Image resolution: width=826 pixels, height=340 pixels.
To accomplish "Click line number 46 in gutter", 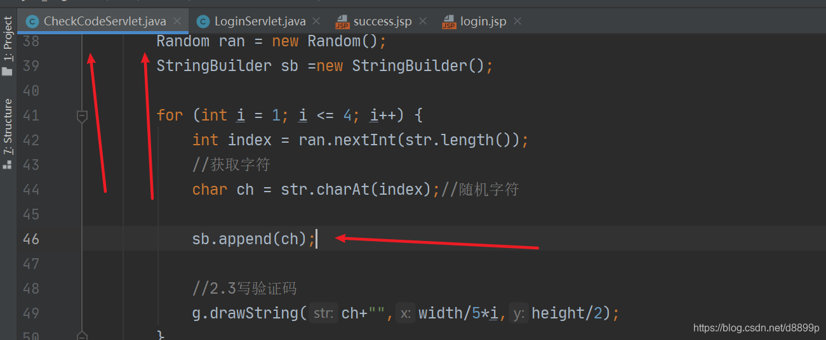I will pos(30,239).
